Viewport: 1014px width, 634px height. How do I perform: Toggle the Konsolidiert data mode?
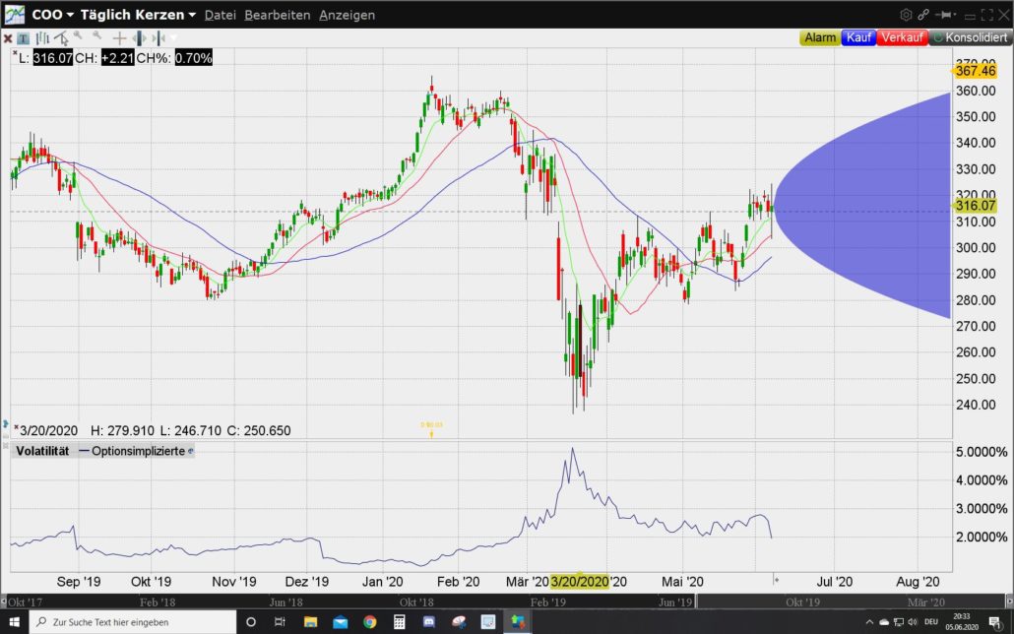pyautogui.click(x=972, y=38)
